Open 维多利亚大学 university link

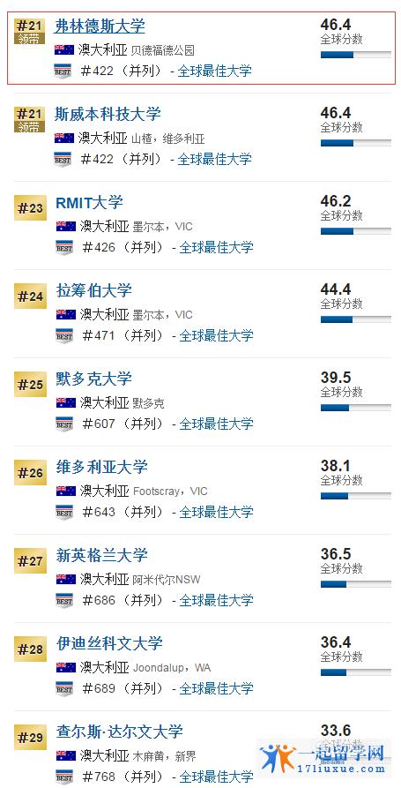pyautogui.click(x=102, y=467)
